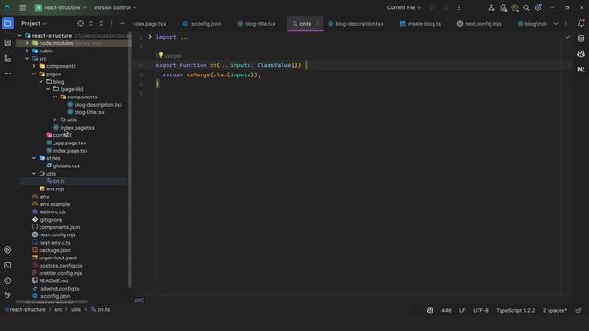The width and height of the screenshot is (589, 331).
Task: Expand the folded import statement
Action: click(150, 37)
